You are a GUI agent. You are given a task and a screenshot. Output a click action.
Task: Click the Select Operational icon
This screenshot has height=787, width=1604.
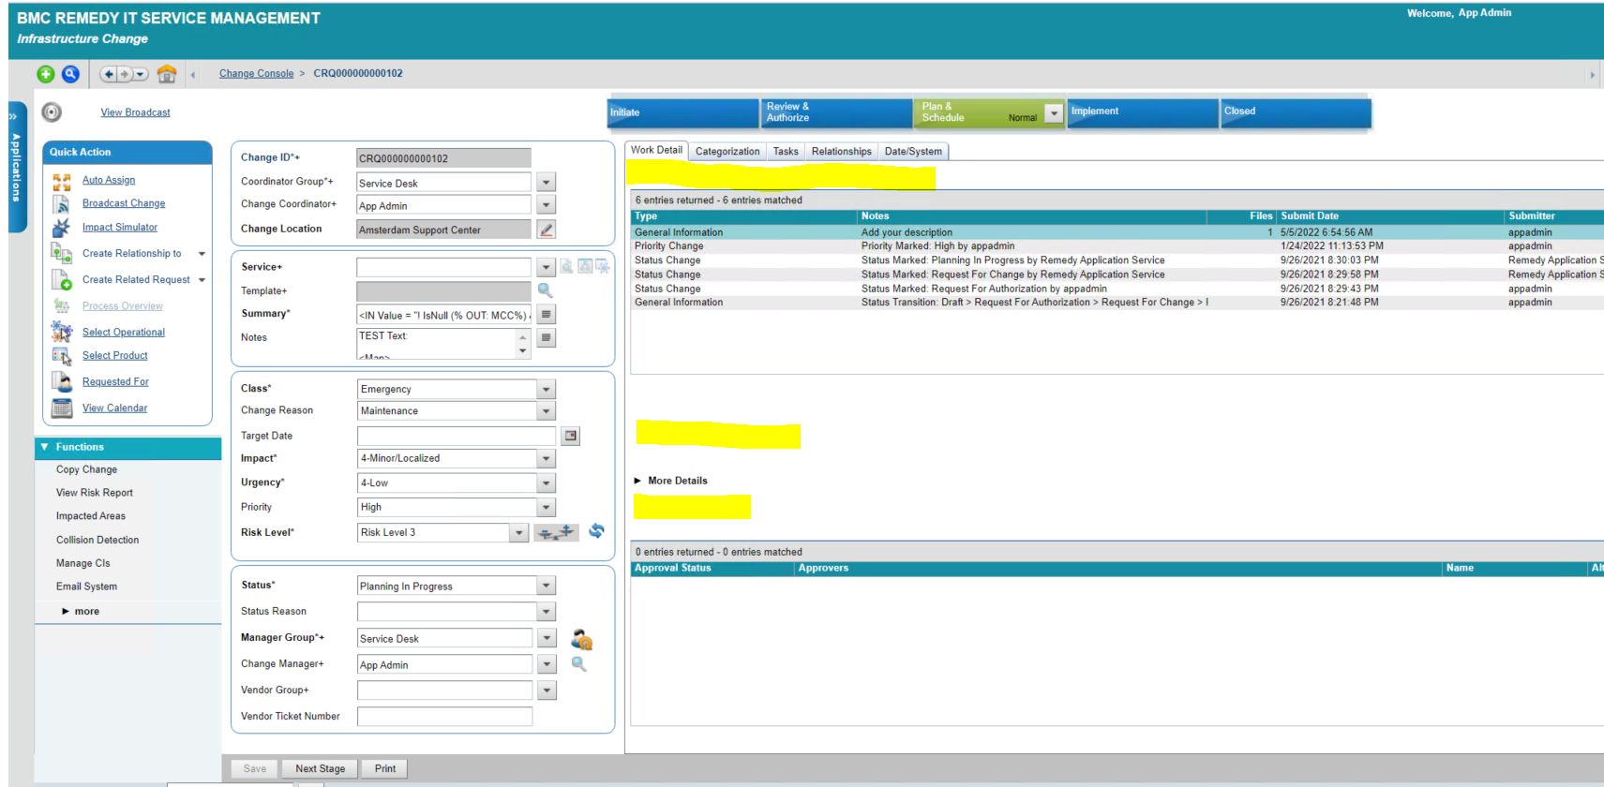pyautogui.click(x=62, y=332)
